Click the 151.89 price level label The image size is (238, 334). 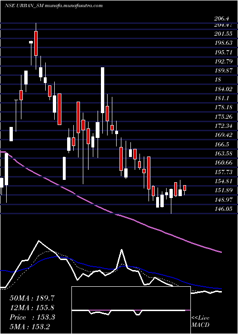tap(223, 190)
